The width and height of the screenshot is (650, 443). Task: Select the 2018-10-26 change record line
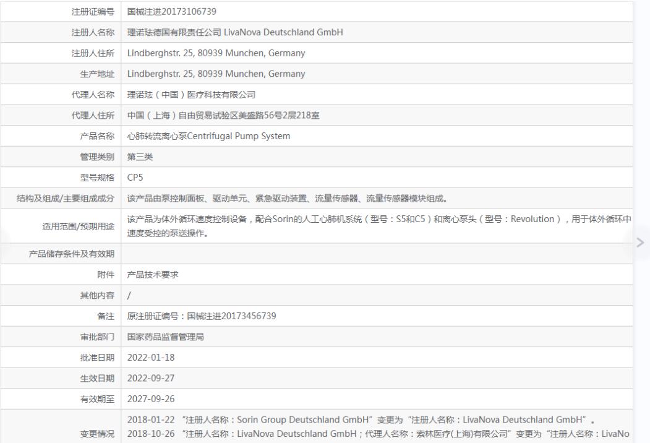point(378,434)
